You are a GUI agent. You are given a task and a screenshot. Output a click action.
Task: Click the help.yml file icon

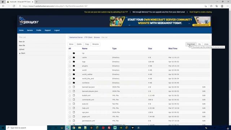pyautogui.click(x=74, y=108)
